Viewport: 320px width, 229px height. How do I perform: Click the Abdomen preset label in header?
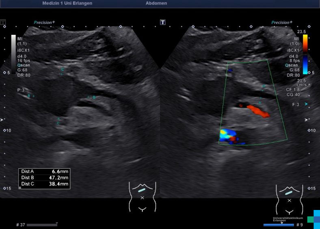point(156,3)
